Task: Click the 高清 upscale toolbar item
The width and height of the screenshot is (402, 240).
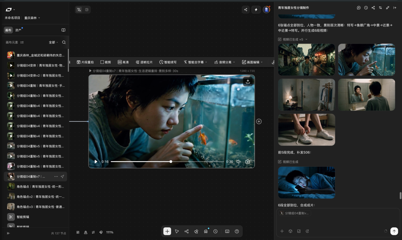Action: tap(123, 62)
